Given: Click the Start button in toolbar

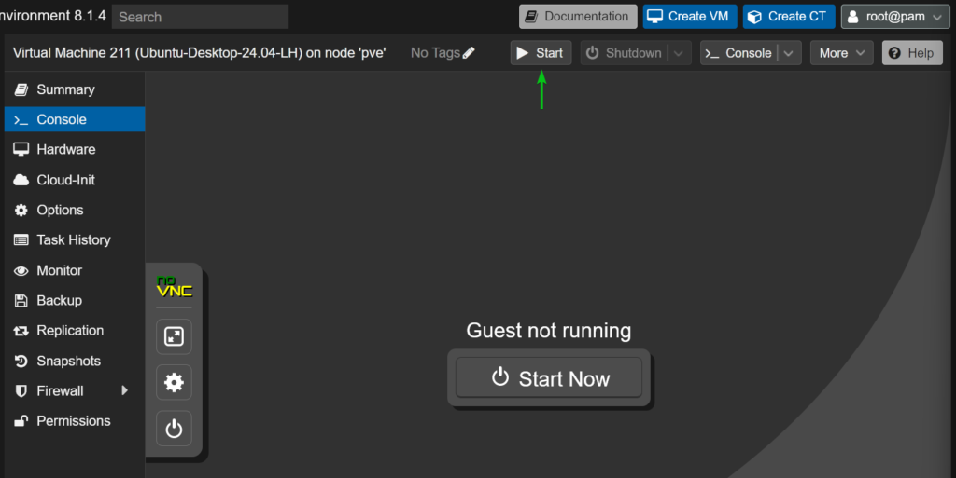Looking at the screenshot, I should (x=541, y=53).
